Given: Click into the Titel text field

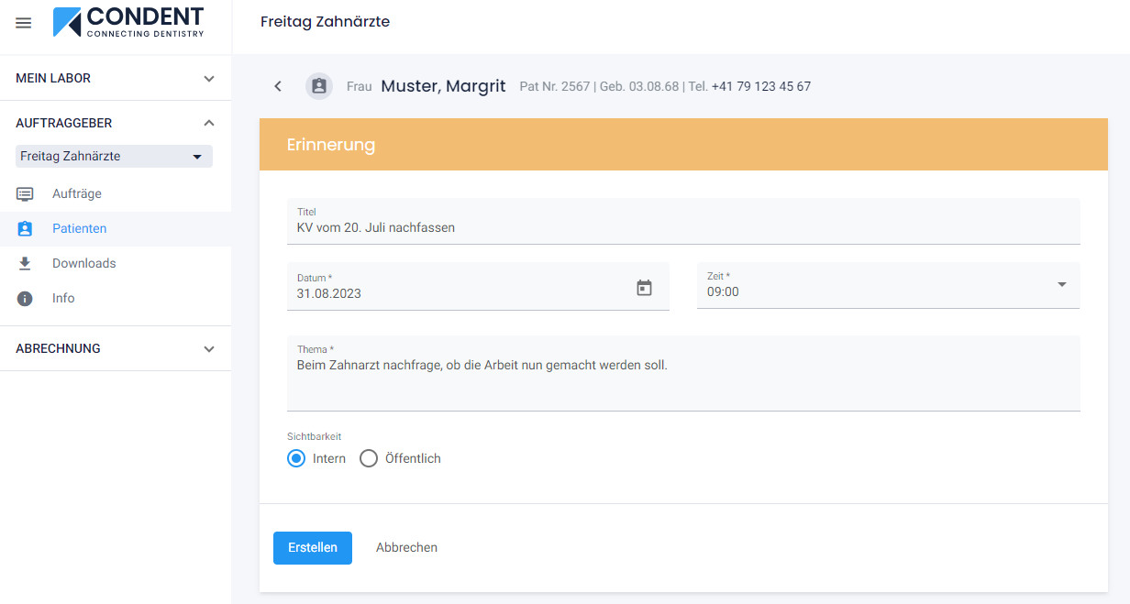Looking at the screenshot, I should point(682,227).
